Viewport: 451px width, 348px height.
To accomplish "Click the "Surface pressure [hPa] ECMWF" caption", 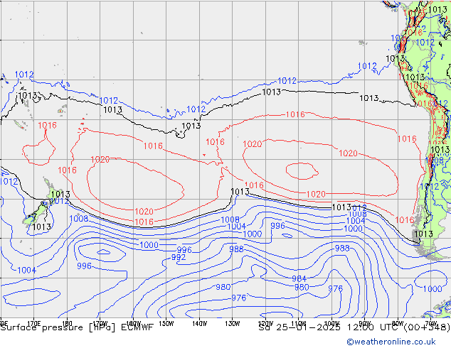I will click(x=77, y=327).
